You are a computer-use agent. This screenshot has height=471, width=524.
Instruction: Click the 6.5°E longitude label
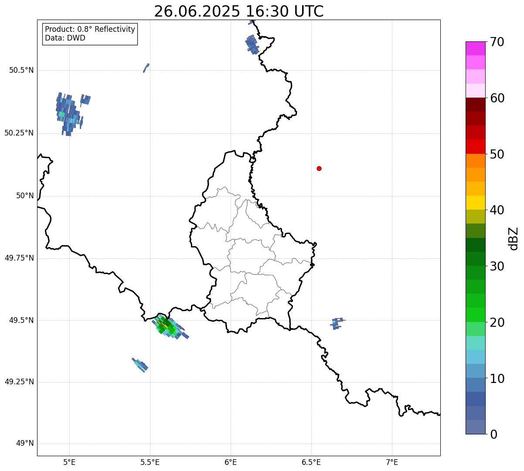pyautogui.click(x=311, y=462)
